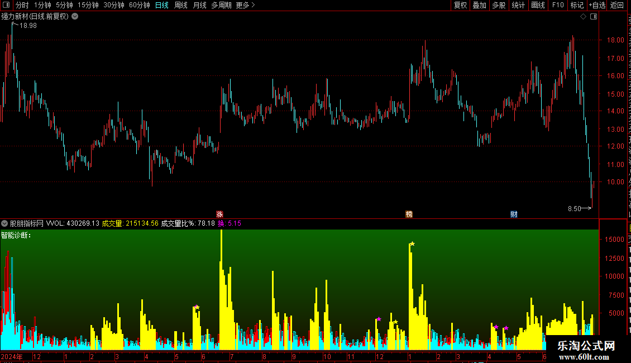631x363 pixels.
Task: Click the magenta star near the December volume bars
Action: (379, 319)
